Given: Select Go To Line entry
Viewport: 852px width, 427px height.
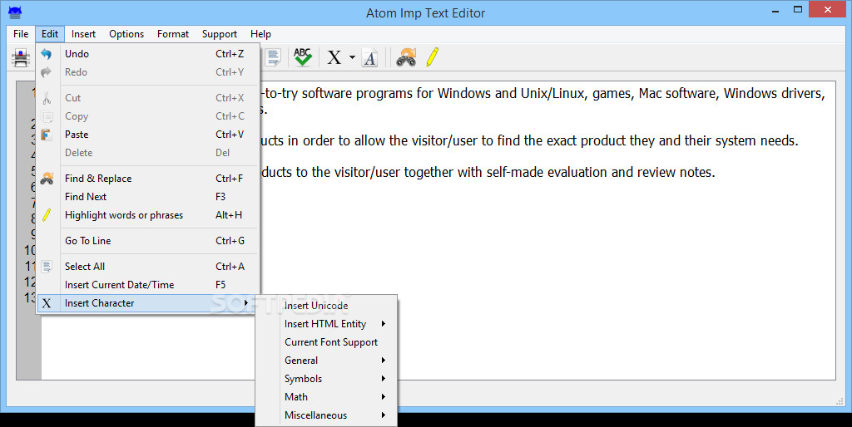Looking at the screenshot, I should coord(148,241).
